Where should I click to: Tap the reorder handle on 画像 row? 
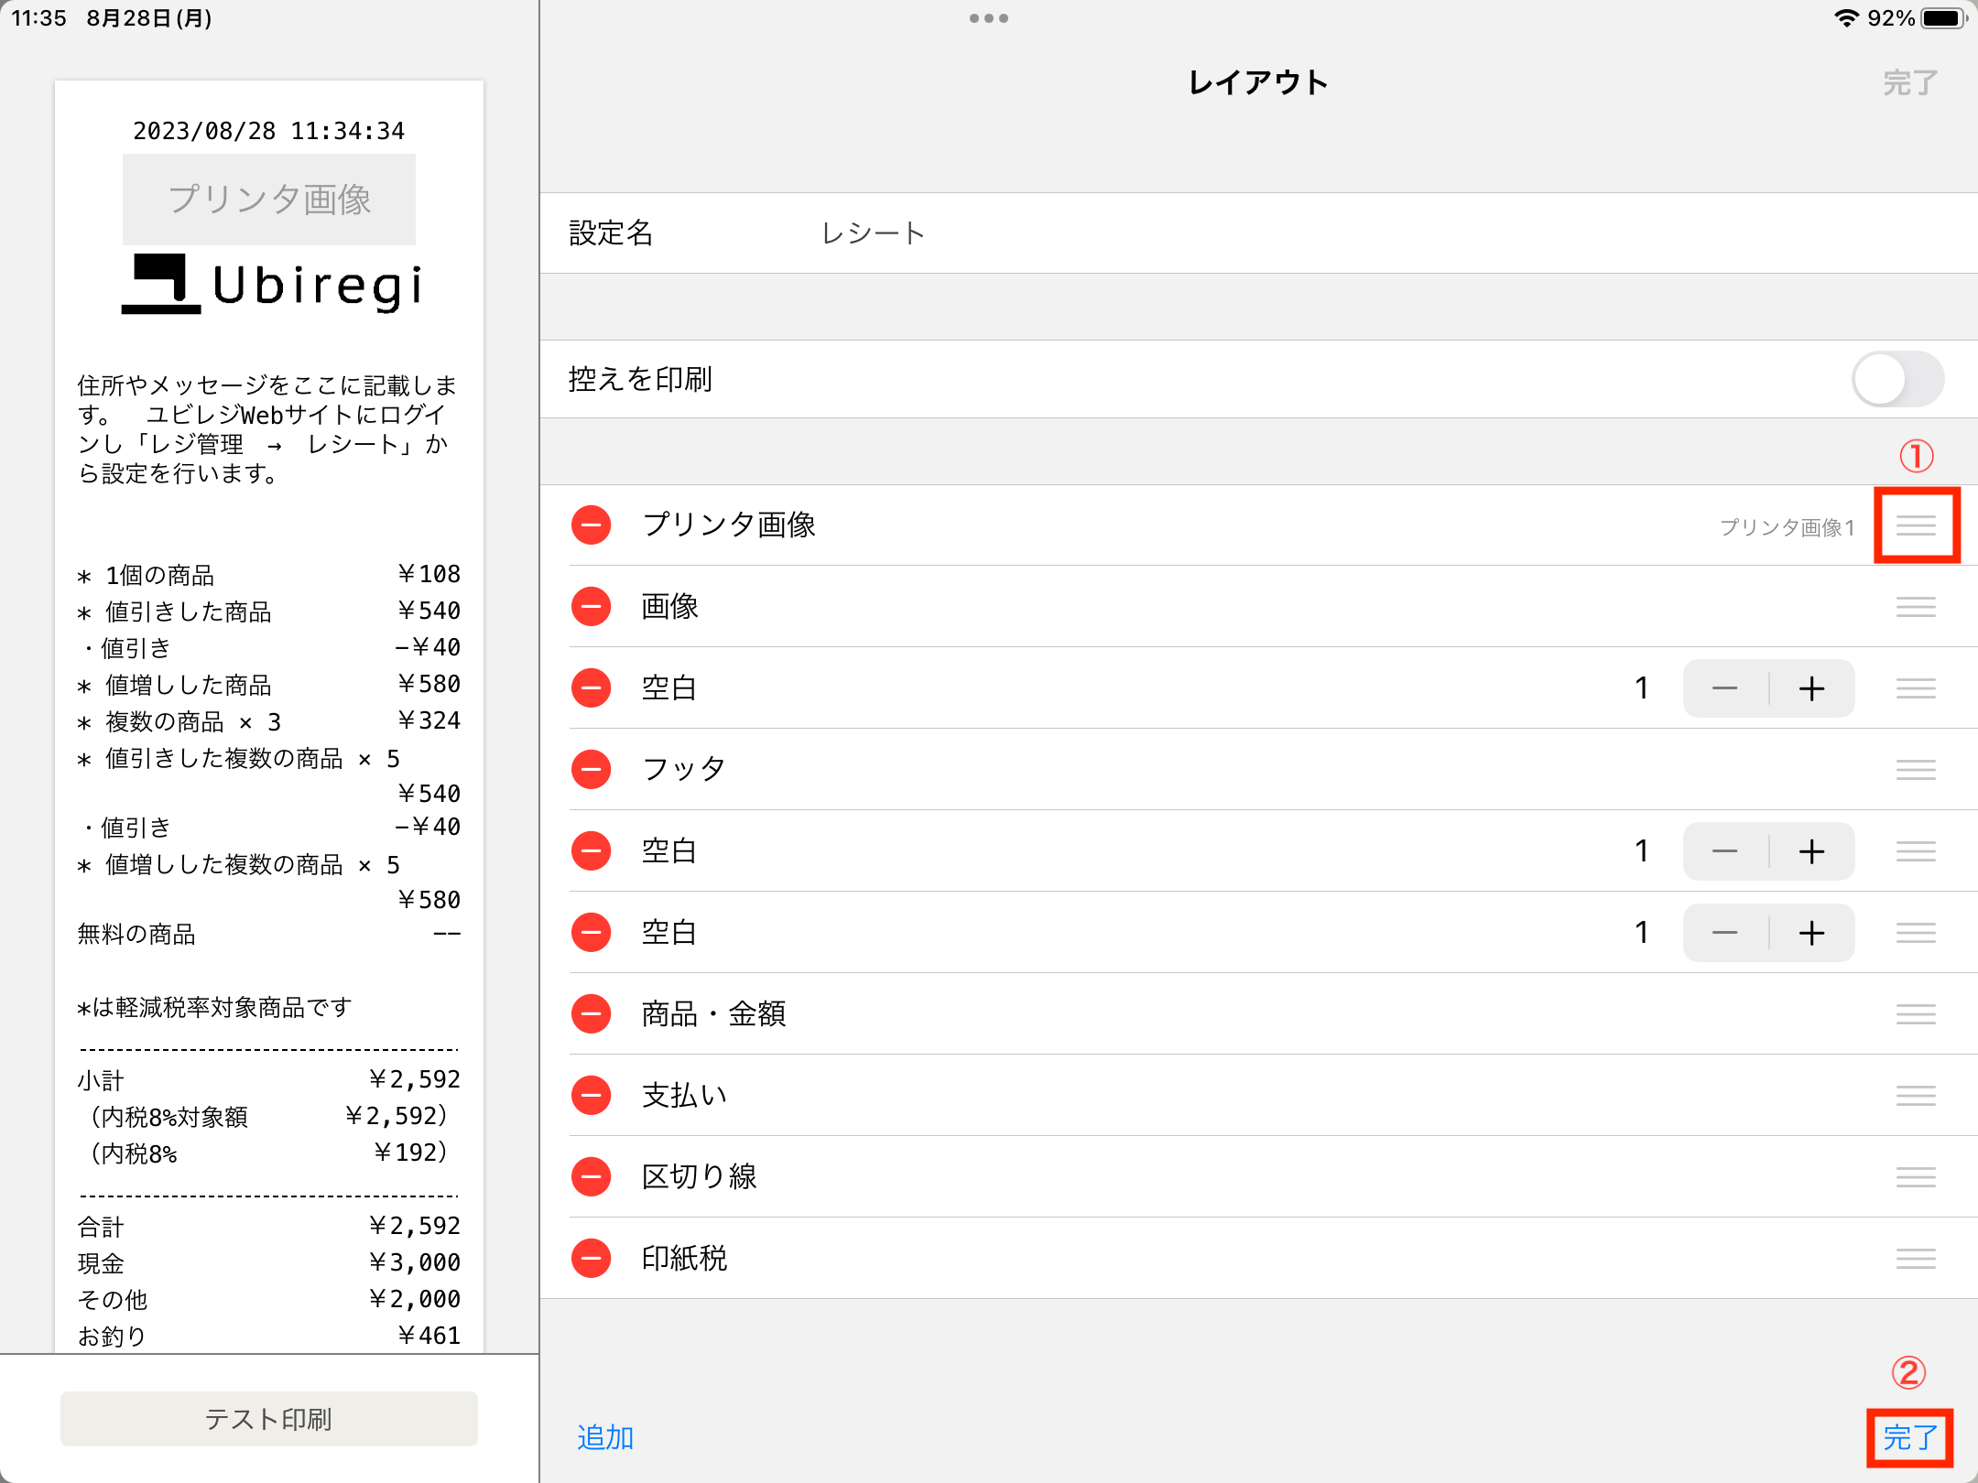coord(1916,607)
